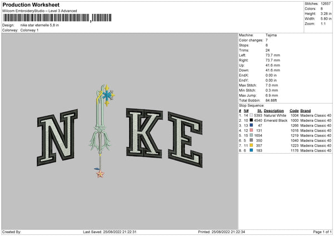The image size is (334, 236).
Task: Click the St. column header
Action: (x=259, y=111)
